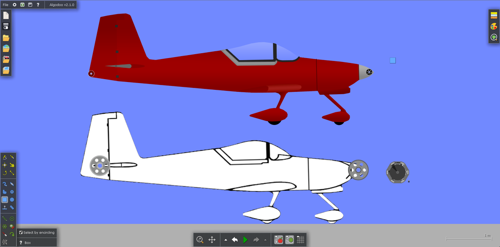Toggle gravity with the apple icon
Screen dimensions: 500x247
click(x=278, y=240)
